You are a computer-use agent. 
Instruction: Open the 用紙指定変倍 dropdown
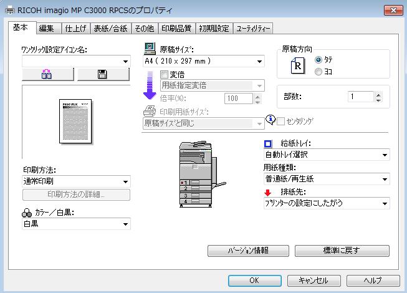[213, 85]
